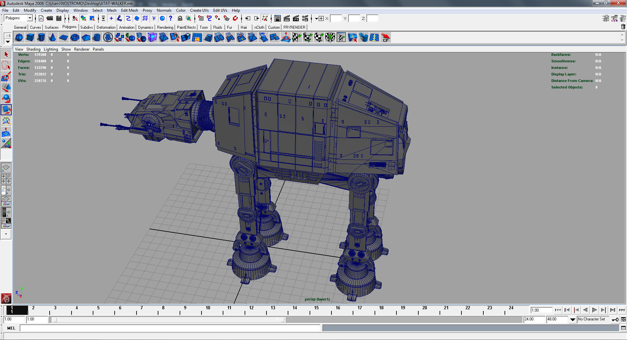Create a polygon pipe from shelf
Viewport: 627px width, 340px height.
97,38
